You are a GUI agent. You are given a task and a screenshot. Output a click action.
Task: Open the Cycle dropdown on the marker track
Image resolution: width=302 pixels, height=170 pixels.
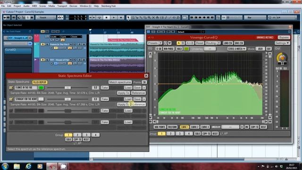coord(66,37)
